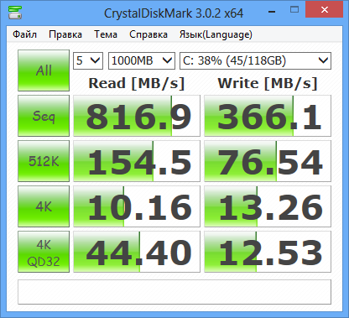Viewport: 349px width, 318px height.
Task: Click the 4K QD32 read result 44.40
Action: [x=137, y=252]
